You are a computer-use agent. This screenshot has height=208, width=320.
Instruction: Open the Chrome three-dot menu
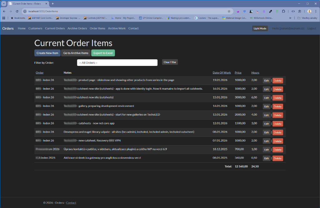pyautogui.click(x=315, y=11)
